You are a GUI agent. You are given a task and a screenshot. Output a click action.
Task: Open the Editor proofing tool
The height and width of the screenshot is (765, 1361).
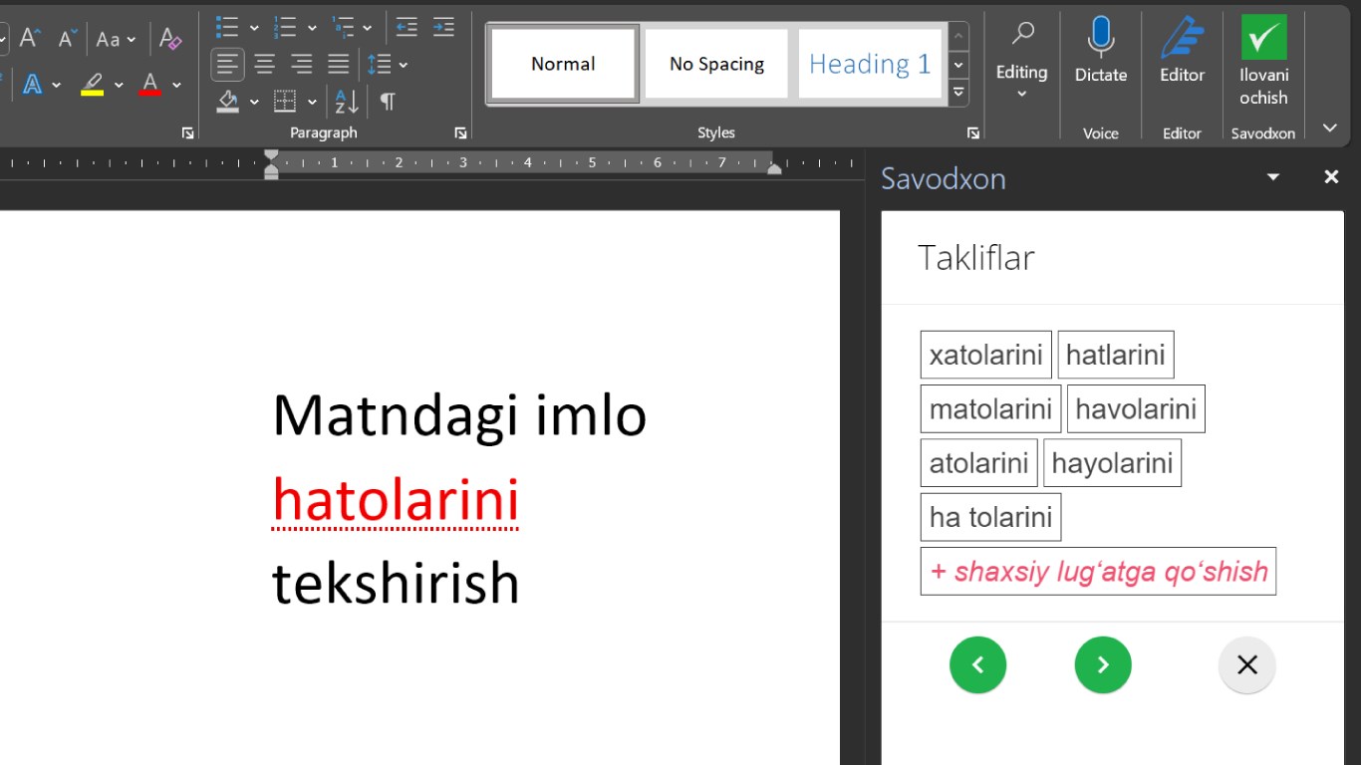(1183, 50)
